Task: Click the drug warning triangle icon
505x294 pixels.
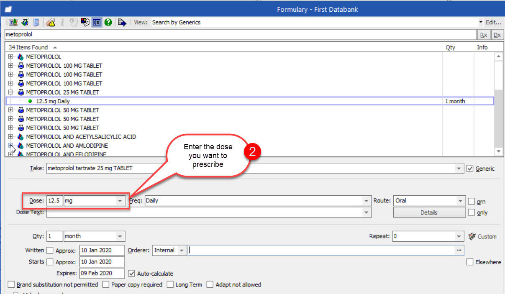Action: click(51, 23)
